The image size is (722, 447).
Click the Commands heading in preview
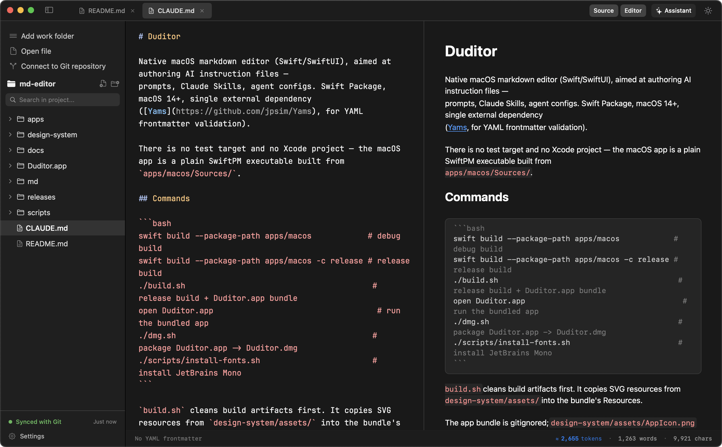[476, 197]
